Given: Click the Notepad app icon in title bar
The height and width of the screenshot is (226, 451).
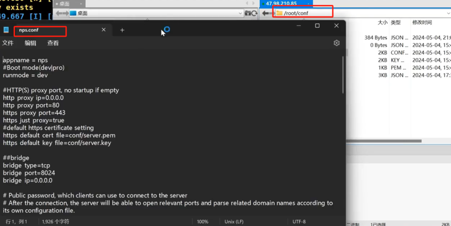Looking at the screenshot, I should pyautogui.click(x=6, y=30).
